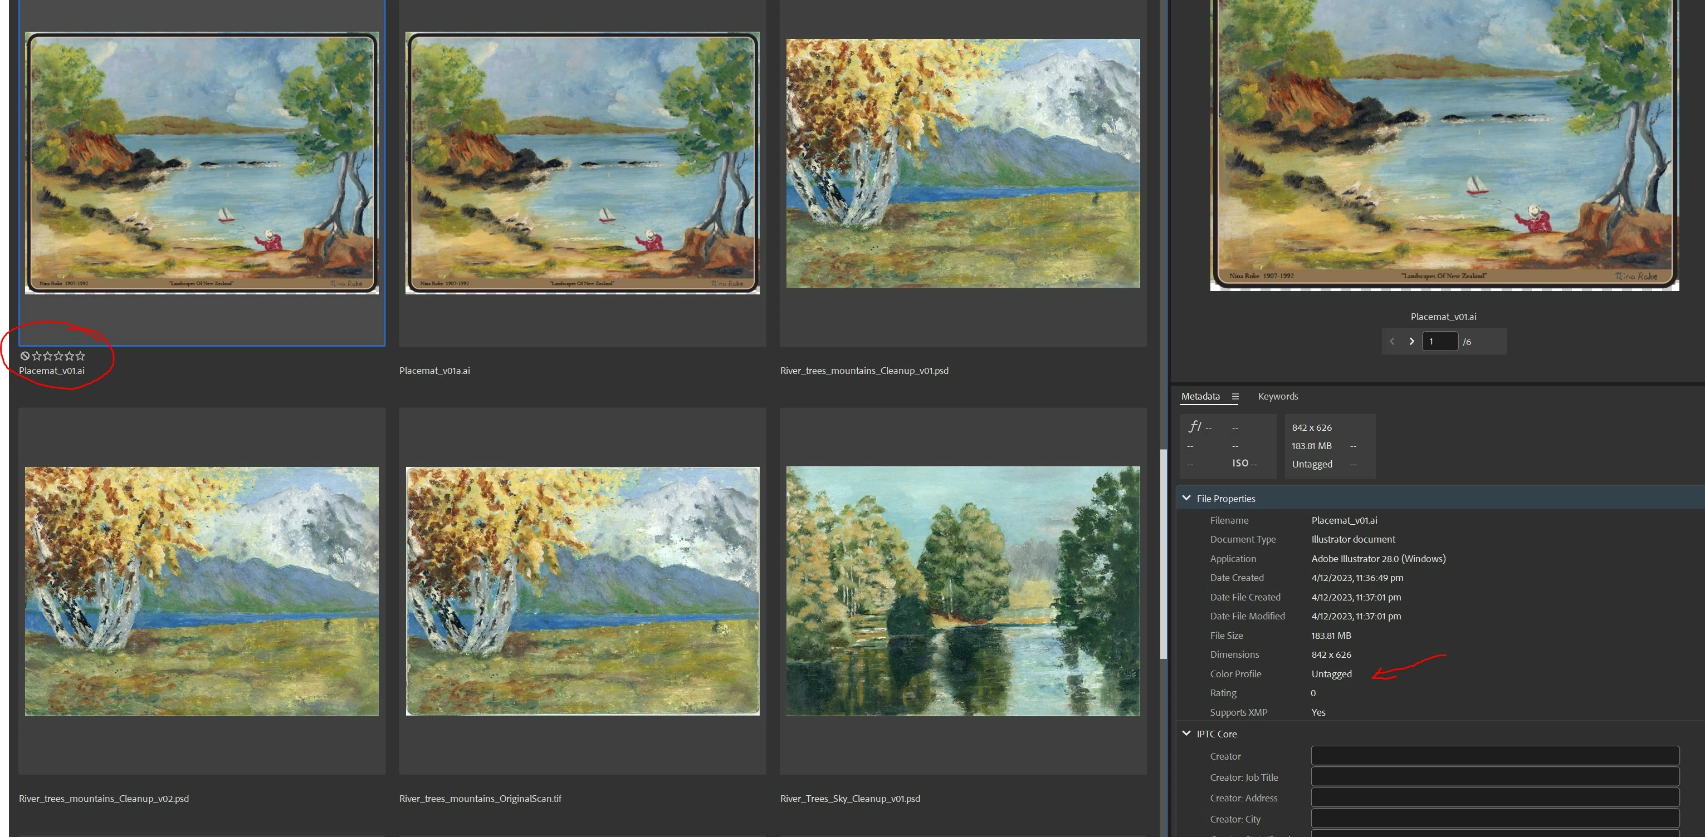The height and width of the screenshot is (837, 1705).
Task: Apply two-star rating to Placemat_v01.ai
Action: coord(47,356)
